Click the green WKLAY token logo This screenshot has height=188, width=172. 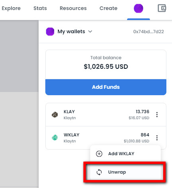pyautogui.click(x=55, y=138)
